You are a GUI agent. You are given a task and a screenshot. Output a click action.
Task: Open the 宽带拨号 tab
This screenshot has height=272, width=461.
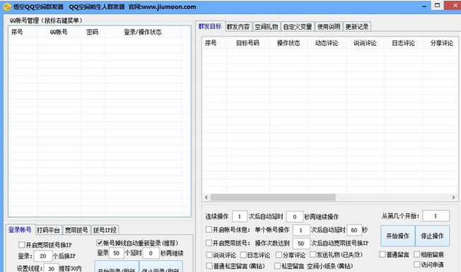[x=76, y=230]
